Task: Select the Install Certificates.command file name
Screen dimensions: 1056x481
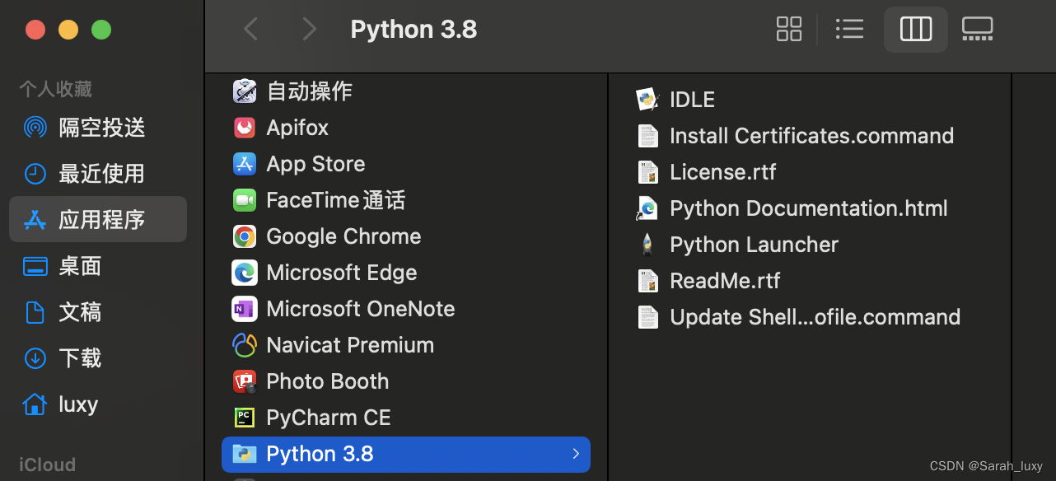Action: 812,136
